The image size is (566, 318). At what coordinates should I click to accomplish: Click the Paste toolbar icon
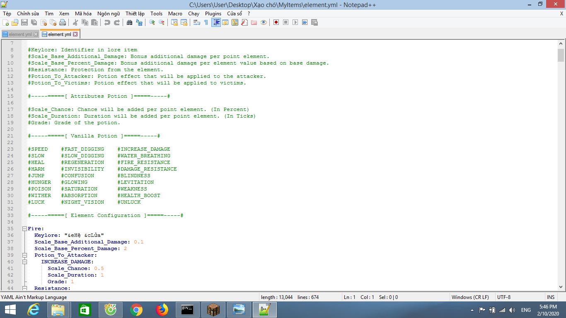tap(94, 22)
